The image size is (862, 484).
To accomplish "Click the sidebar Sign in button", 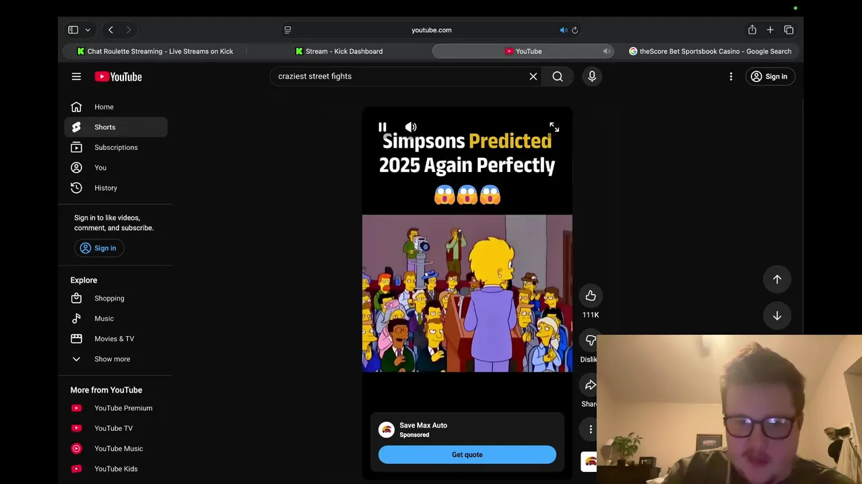I will coord(98,248).
